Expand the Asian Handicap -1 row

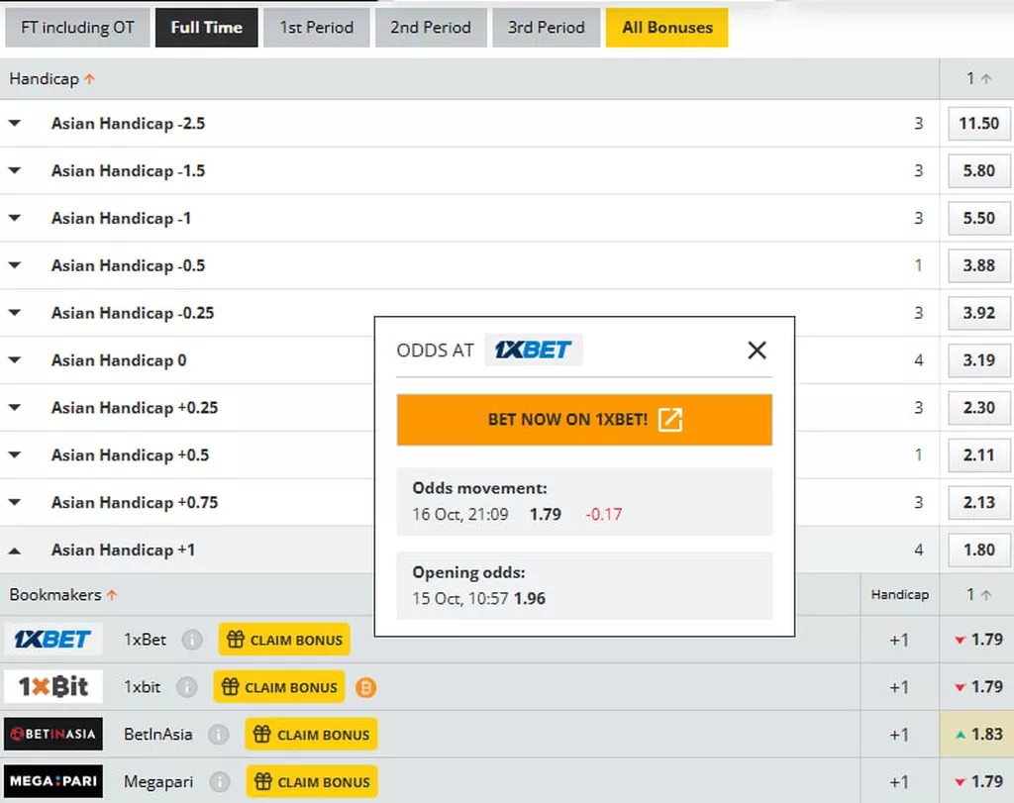(15, 219)
